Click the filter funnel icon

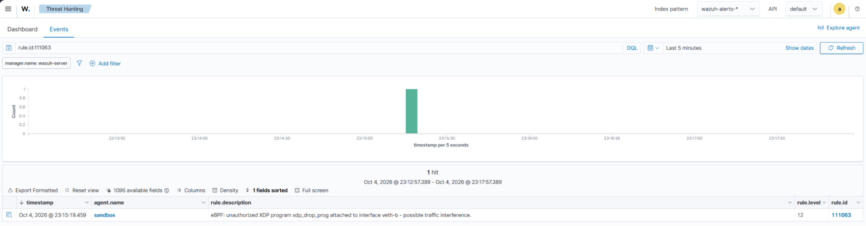point(79,63)
